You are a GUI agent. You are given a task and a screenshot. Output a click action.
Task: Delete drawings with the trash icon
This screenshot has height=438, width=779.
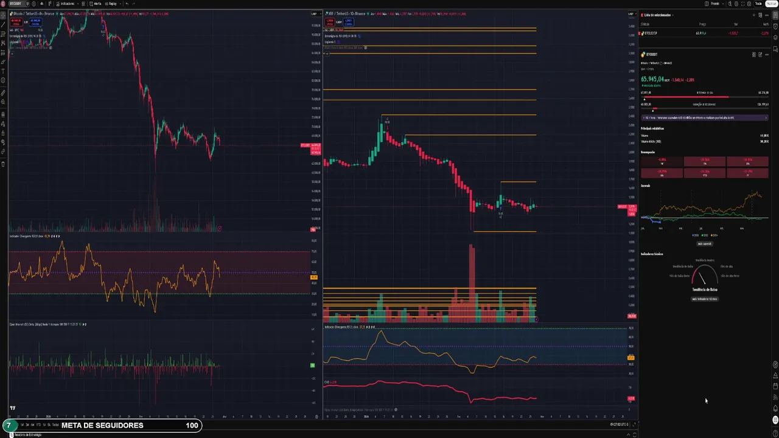point(3,164)
